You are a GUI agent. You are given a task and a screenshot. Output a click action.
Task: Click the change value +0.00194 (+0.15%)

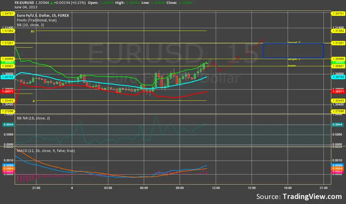tap(70, 3)
